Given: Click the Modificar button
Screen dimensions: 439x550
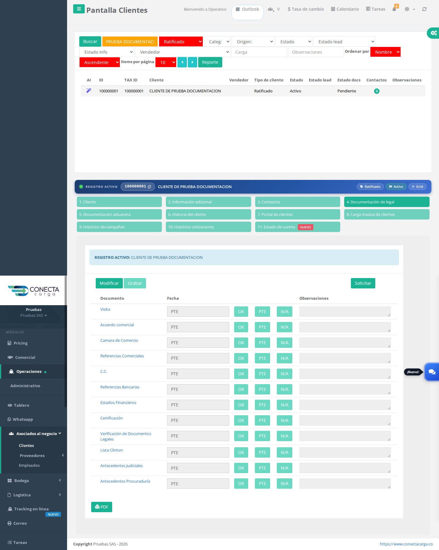Looking at the screenshot, I should (109, 283).
